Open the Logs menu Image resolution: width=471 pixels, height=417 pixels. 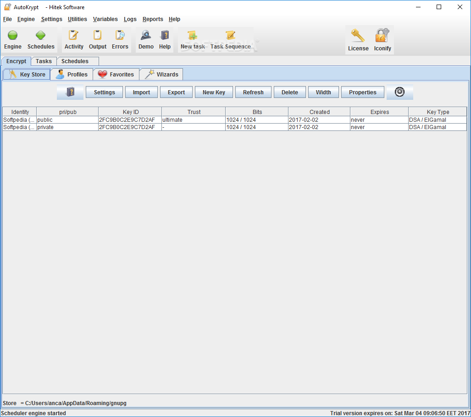(x=130, y=19)
